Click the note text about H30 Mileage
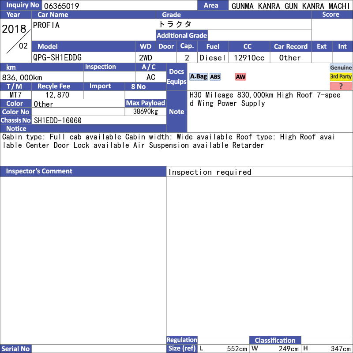The image size is (353, 353). tap(265, 99)
